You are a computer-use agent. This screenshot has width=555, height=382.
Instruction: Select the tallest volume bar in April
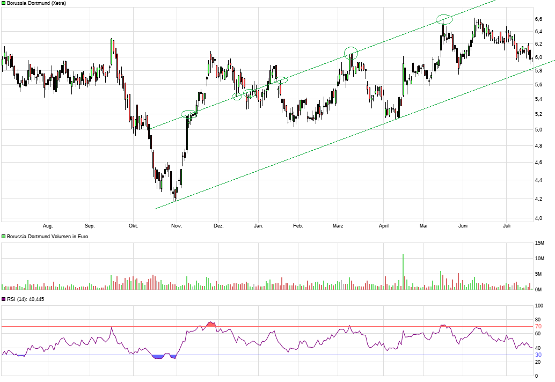pos(403,271)
